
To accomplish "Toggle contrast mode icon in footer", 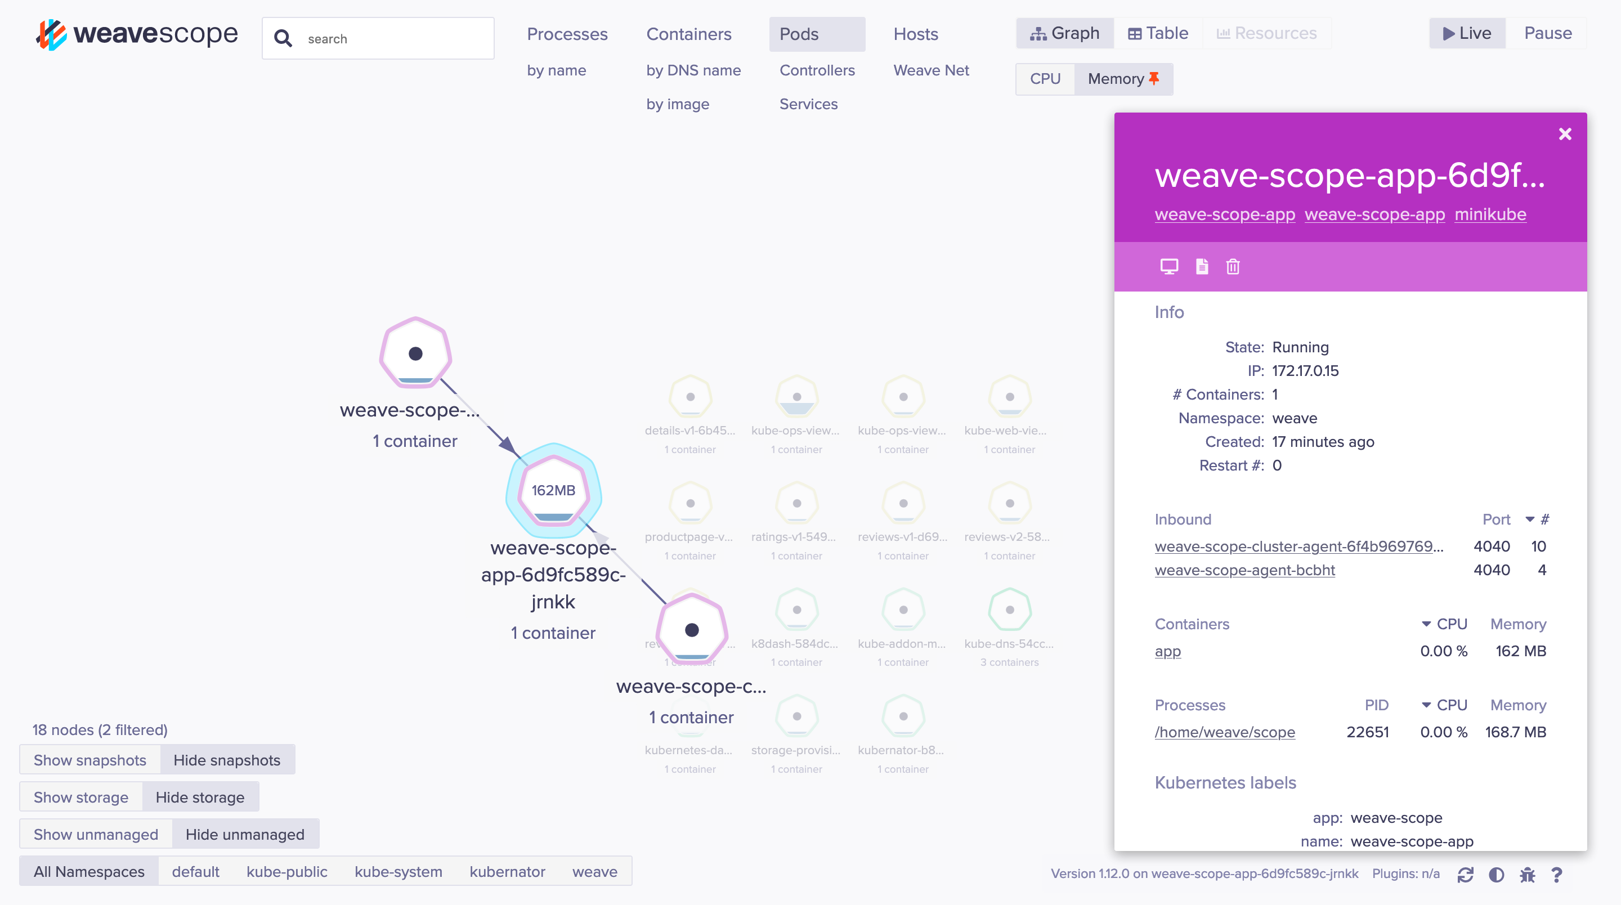I will (x=1497, y=874).
